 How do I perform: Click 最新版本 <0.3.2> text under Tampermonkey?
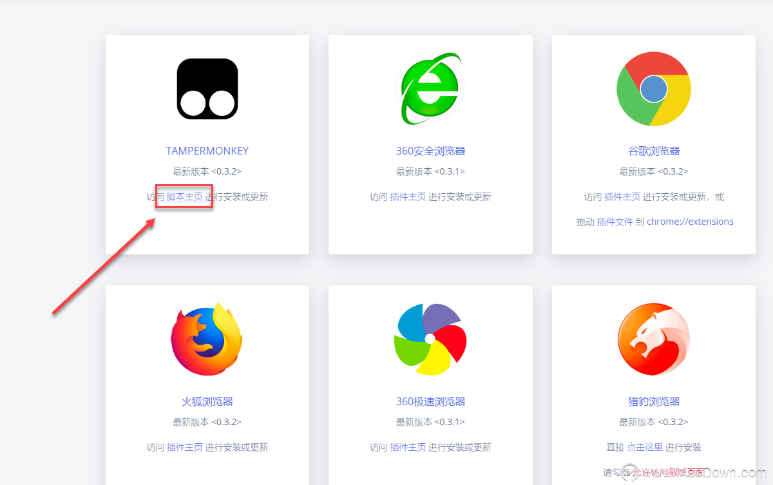(x=207, y=171)
